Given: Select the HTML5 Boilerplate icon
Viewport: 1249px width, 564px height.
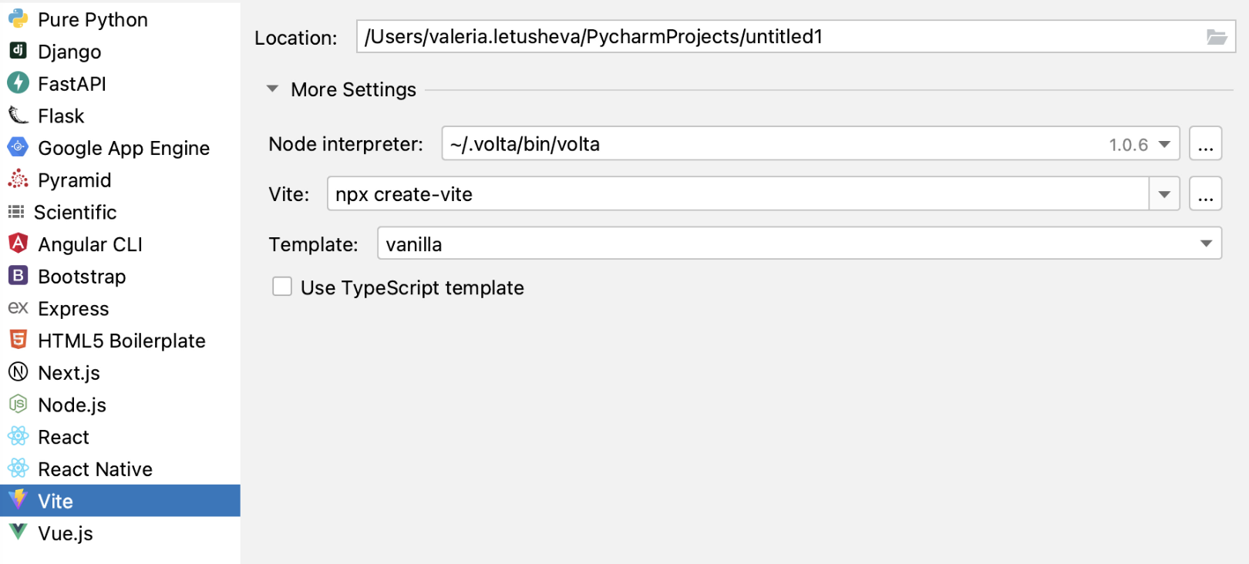Looking at the screenshot, I should pyautogui.click(x=18, y=339).
